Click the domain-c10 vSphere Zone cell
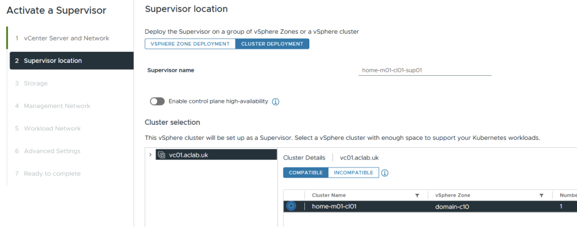Viewport: 577px width, 227px height. 452,206
